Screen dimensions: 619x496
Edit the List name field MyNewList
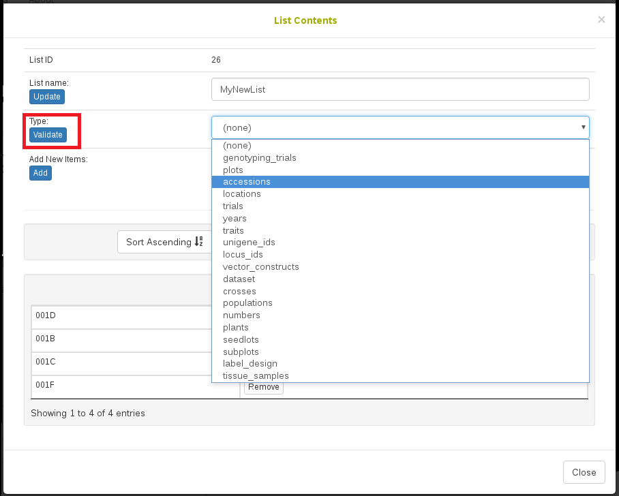click(x=400, y=89)
